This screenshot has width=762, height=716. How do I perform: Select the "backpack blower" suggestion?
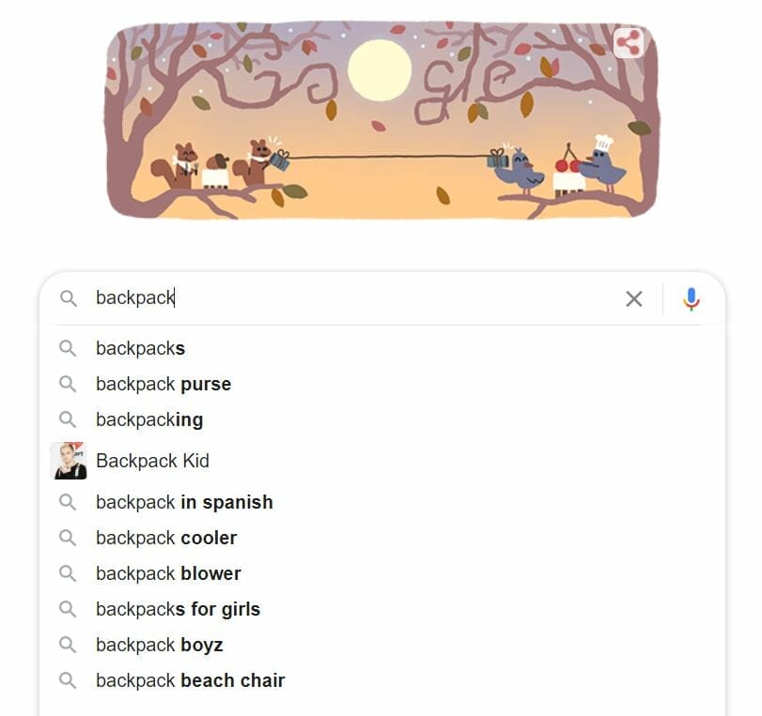[168, 573]
